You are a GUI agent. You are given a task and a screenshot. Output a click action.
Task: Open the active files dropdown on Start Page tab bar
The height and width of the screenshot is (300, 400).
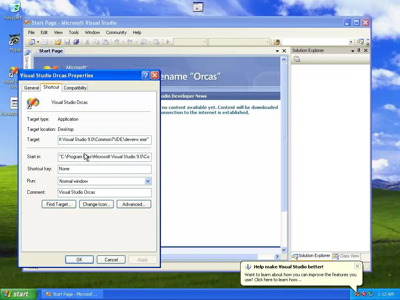click(277, 51)
